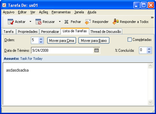Expand the Recusar dropdown arrow
Screen dimensions: 156x114
[60, 22]
